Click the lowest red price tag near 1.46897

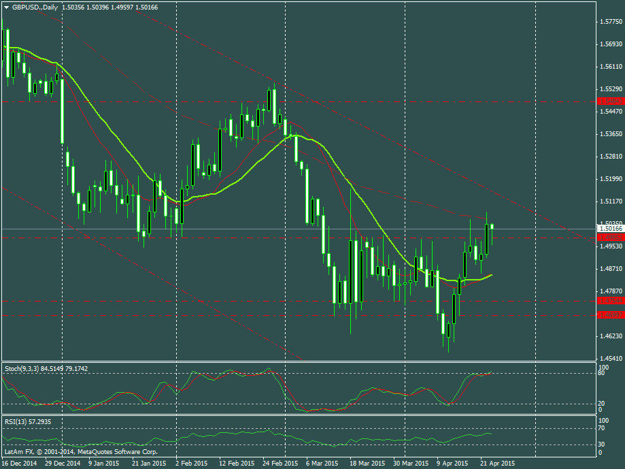pyautogui.click(x=610, y=314)
